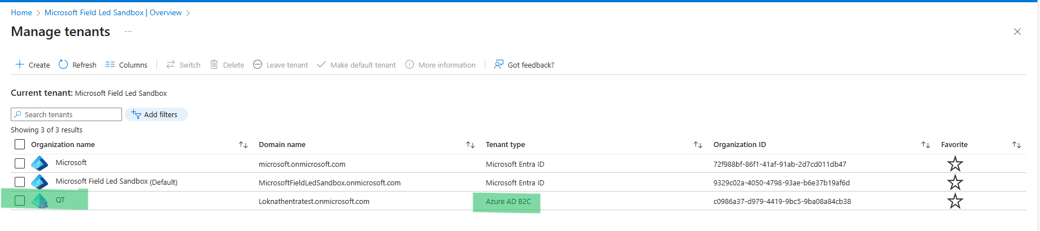Click the Microsoft tenant logo icon

[40, 163]
